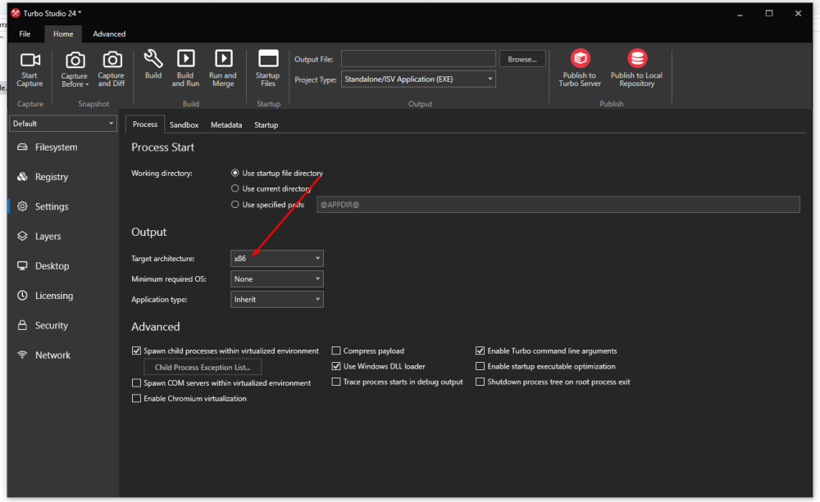Click the Output File text field
Screen dimensions: 820x502
418,58
